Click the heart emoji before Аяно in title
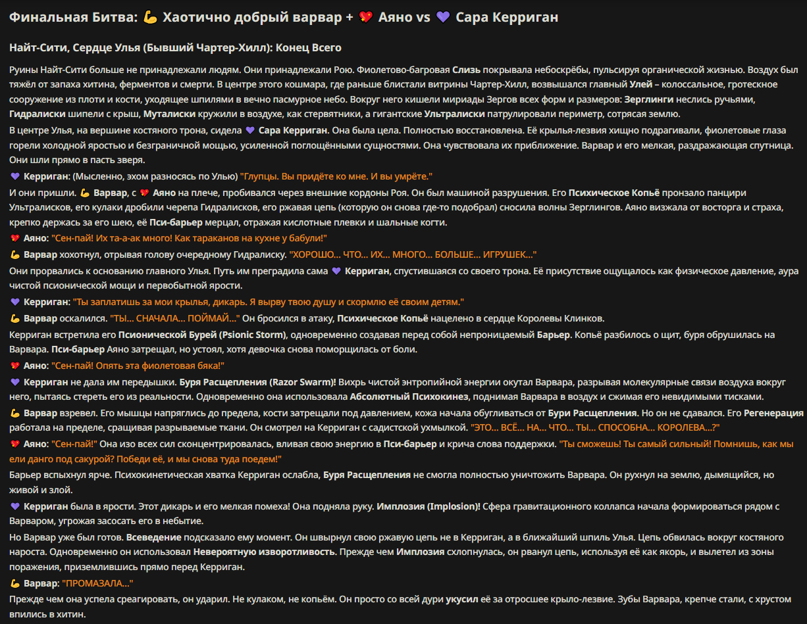This screenshot has width=807, height=624. tap(367, 18)
